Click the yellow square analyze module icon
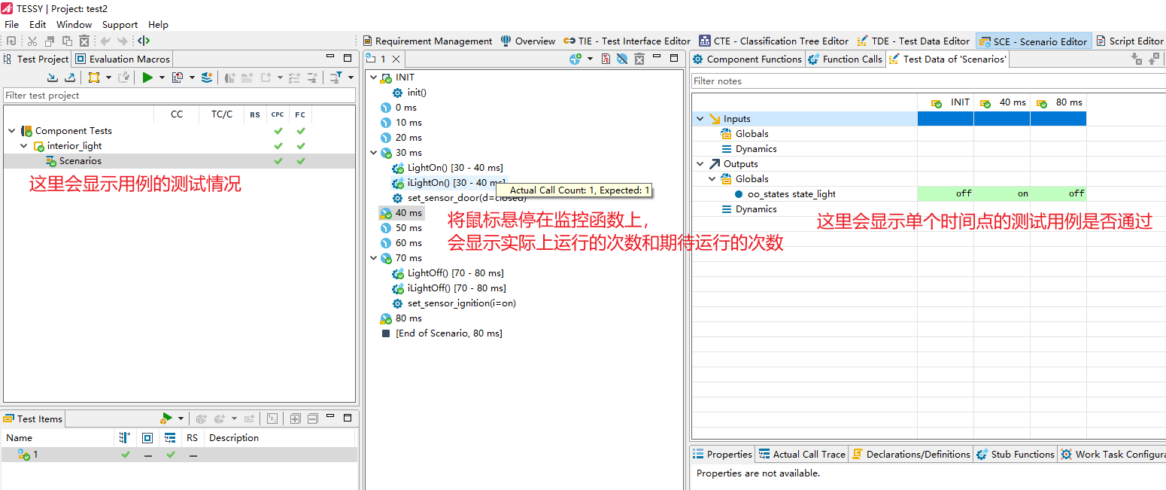1166x490 pixels. pos(94,77)
